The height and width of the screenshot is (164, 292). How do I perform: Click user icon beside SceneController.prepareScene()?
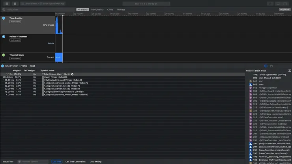[x=251, y=150]
